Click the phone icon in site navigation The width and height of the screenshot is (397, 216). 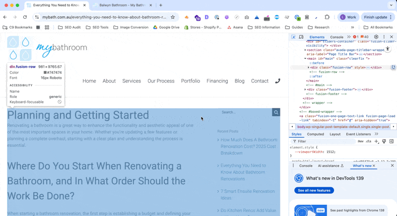[278, 81]
